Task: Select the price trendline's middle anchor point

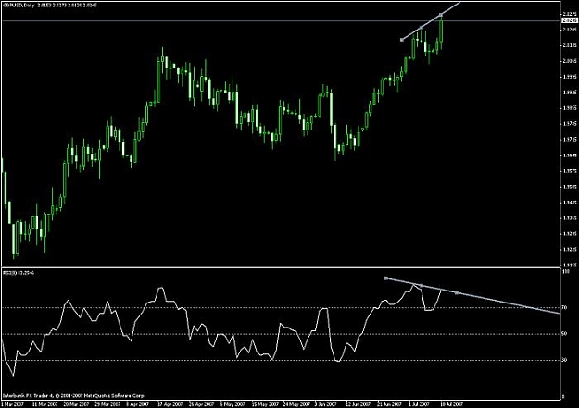Action: tap(422, 28)
